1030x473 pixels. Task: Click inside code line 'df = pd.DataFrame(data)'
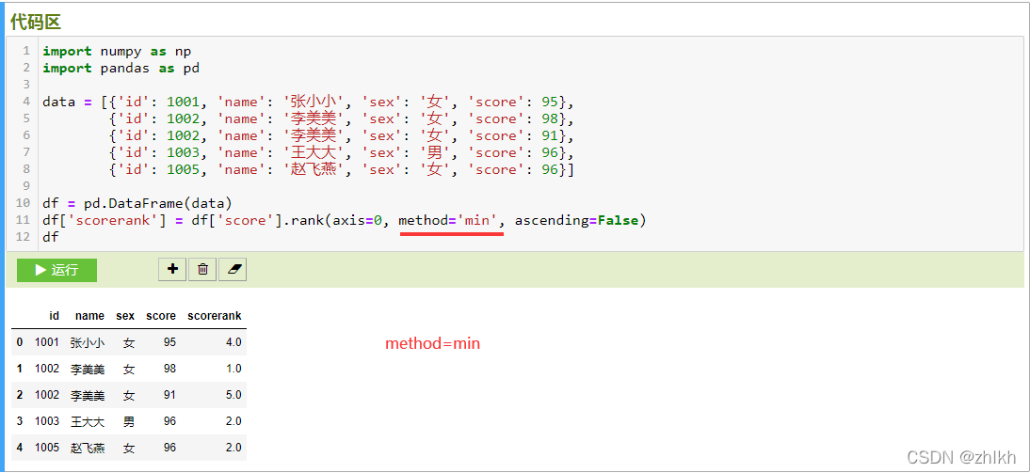click(x=137, y=203)
